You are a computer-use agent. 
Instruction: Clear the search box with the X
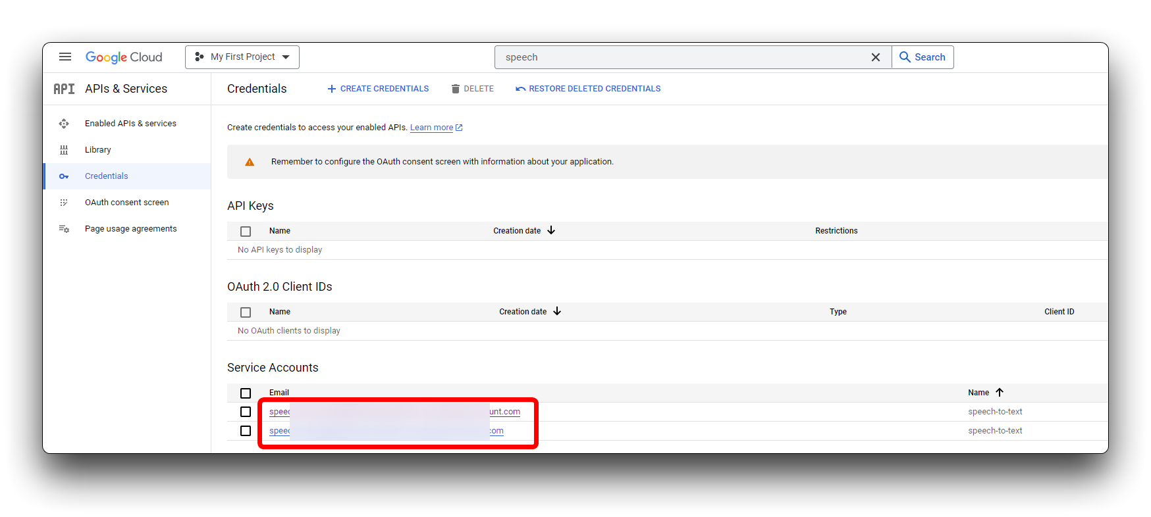[876, 57]
